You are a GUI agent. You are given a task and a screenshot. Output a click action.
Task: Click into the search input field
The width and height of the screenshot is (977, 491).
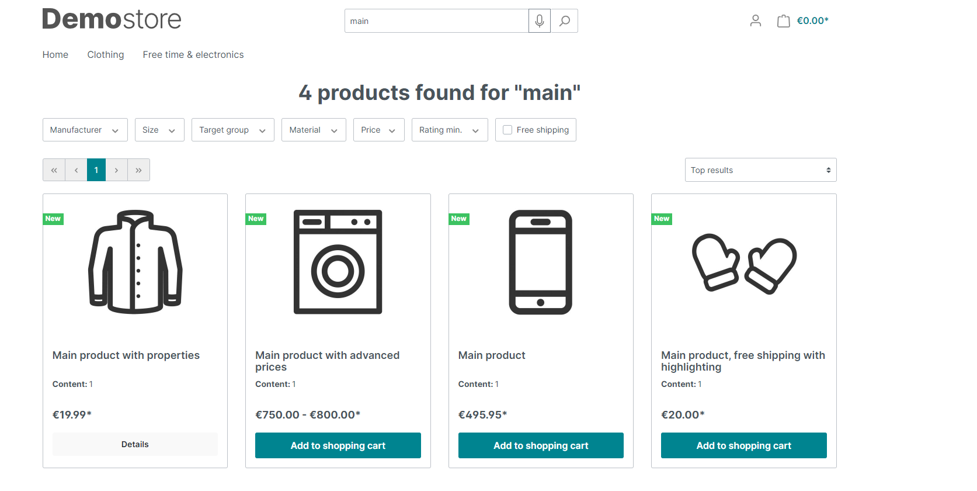click(x=435, y=21)
